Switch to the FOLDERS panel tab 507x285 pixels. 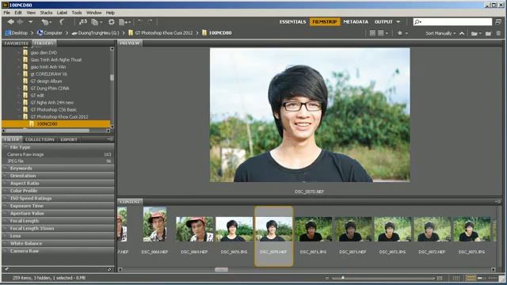click(x=44, y=43)
